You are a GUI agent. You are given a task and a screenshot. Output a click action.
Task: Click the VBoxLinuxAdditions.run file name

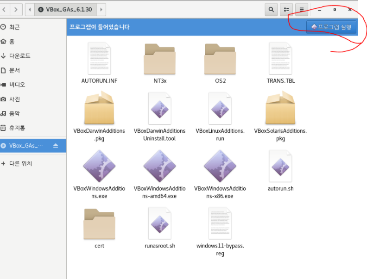coord(220,135)
